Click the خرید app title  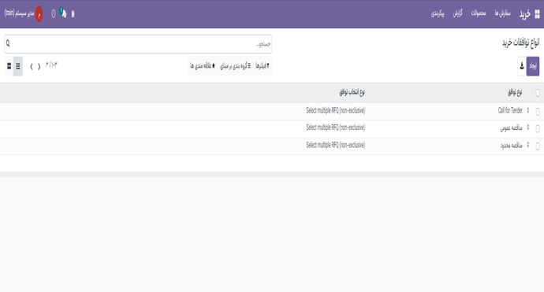tap(524, 14)
